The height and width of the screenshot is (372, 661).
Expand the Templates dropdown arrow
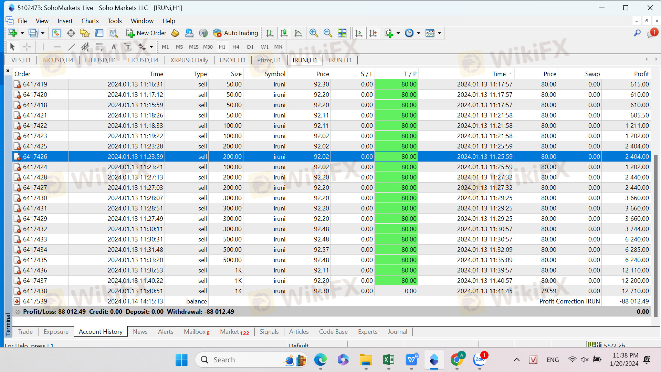[x=439, y=33]
